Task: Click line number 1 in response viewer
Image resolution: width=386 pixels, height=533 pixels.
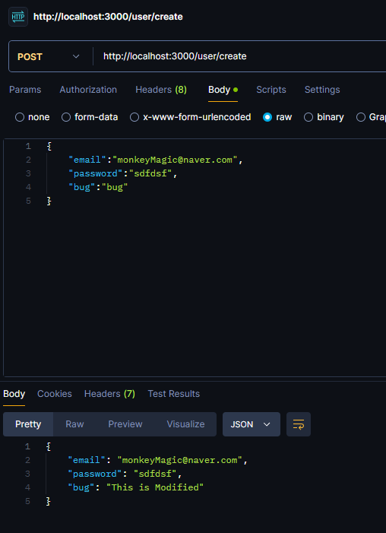Action: [x=28, y=446]
